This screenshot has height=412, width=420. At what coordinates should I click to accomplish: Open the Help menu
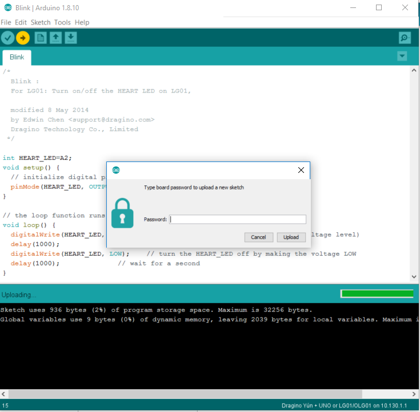coord(82,22)
